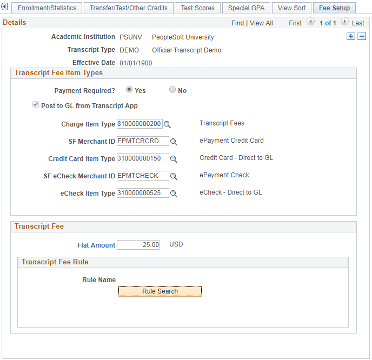Screen dimensions: 372x360
Task: Open the Test Scores tab
Action: tap(197, 8)
